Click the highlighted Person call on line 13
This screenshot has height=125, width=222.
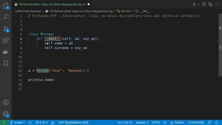point(42,70)
